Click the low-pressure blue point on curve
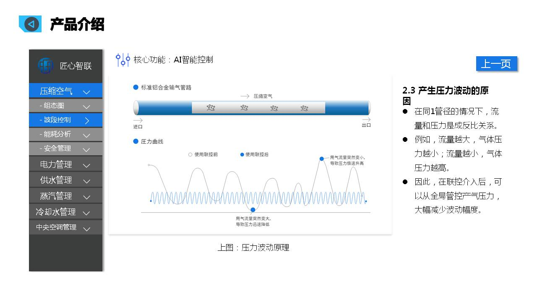The image size is (537, 302). point(253,210)
